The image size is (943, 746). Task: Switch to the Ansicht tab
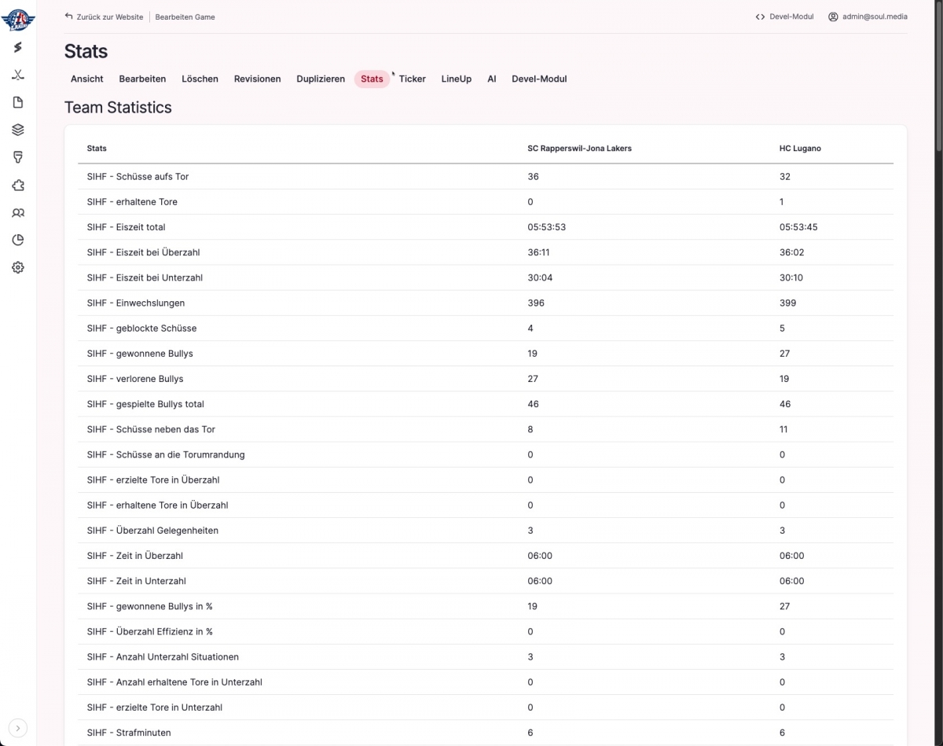pos(87,79)
